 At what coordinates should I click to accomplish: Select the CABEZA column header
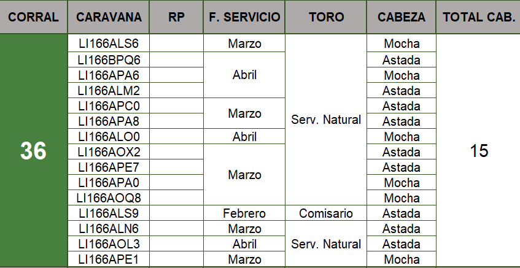402,17
